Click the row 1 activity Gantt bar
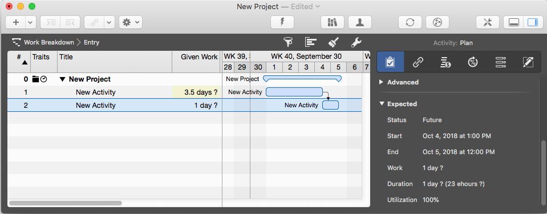 294,92
